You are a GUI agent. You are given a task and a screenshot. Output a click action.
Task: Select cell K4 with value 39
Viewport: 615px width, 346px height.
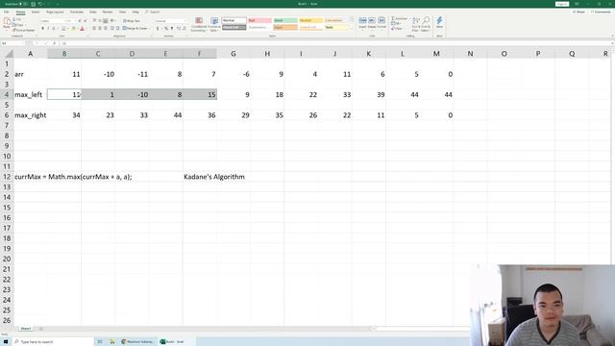[x=369, y=94]
